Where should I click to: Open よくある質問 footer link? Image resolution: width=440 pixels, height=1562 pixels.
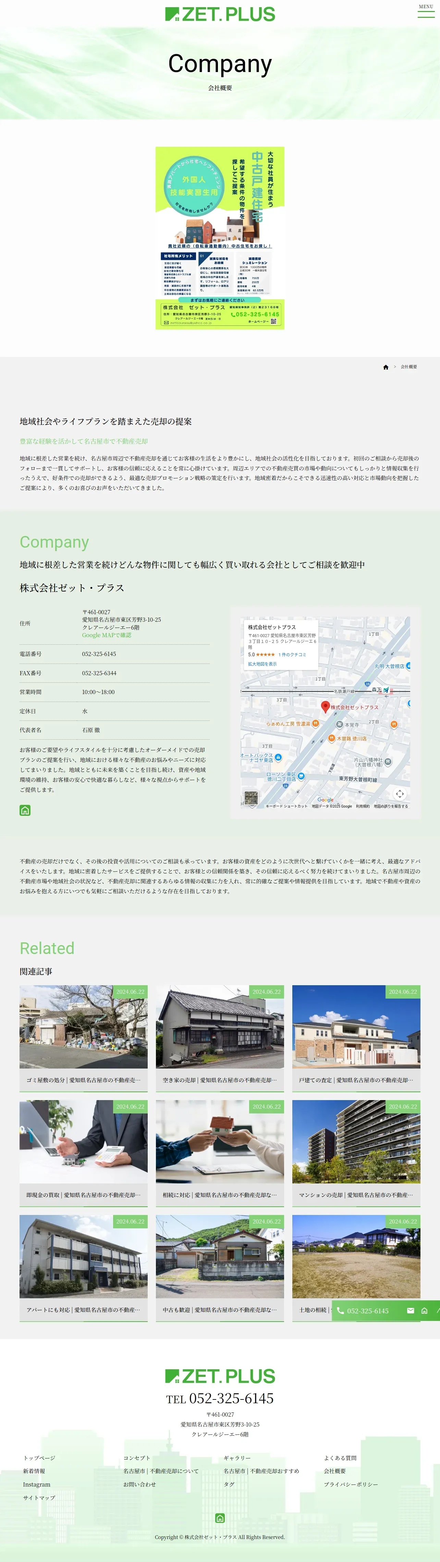tap(340, 1458)
